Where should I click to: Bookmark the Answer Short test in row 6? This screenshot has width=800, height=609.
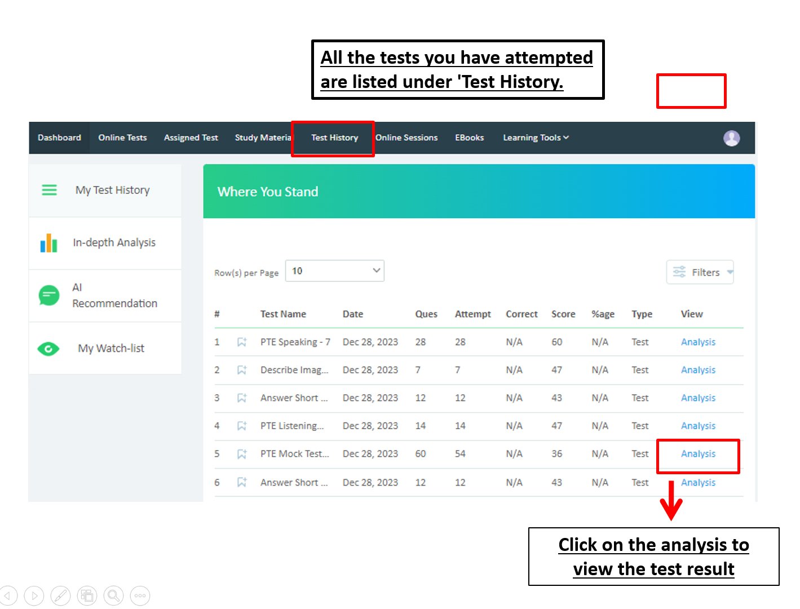(242, 483)
